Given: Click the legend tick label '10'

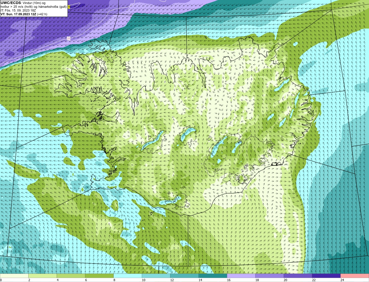Looking at the screenshot, I should click(144, 280).
